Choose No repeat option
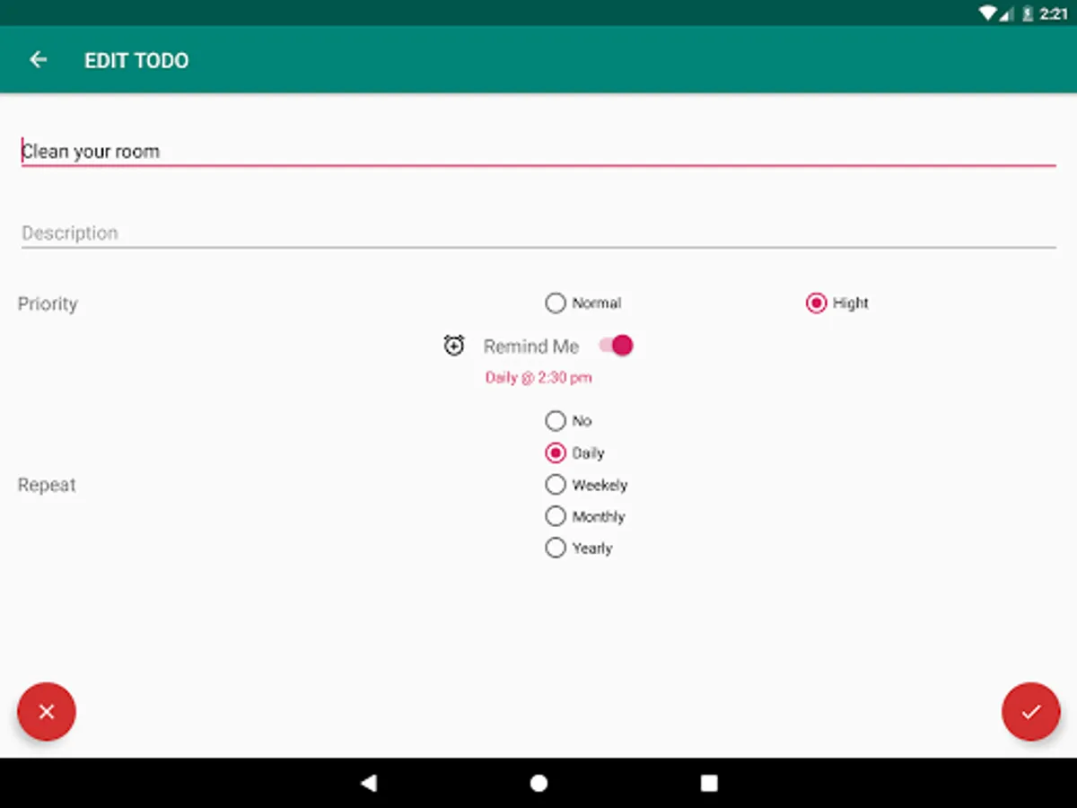This screenshot has height=808, width=1077. click(569, 421)
